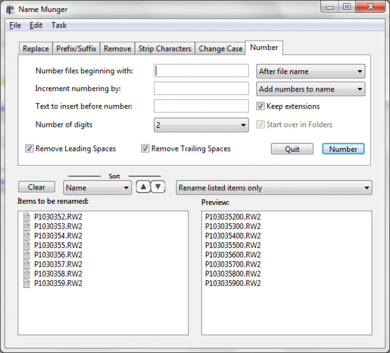Click P103035700.RW2 in the preview list
The height and width of the screenshot is (353, 390).
tap(233, 264)
